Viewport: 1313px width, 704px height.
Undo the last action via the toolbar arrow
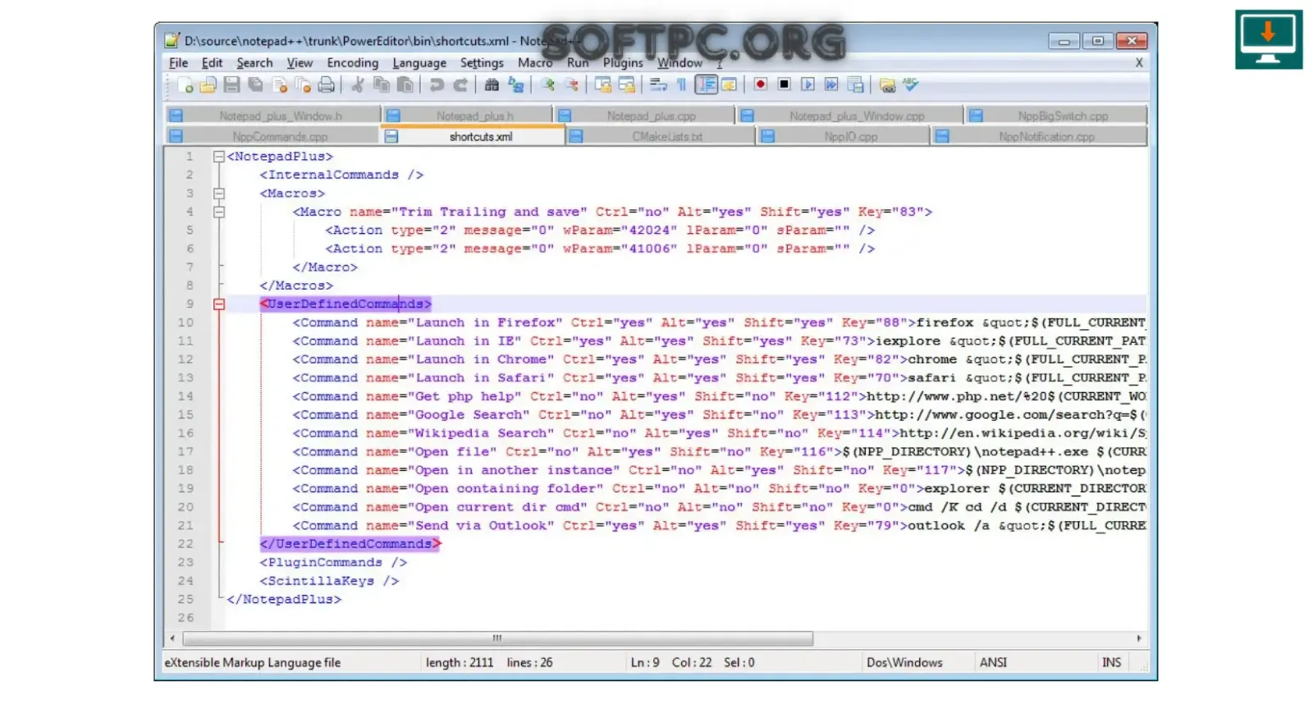tap(437, 85)
